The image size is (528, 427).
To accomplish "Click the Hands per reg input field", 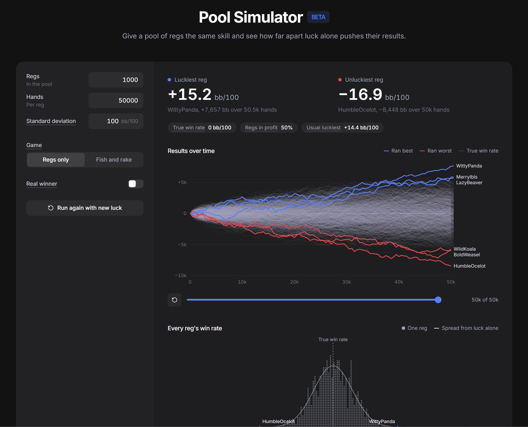I will point(116,100).
